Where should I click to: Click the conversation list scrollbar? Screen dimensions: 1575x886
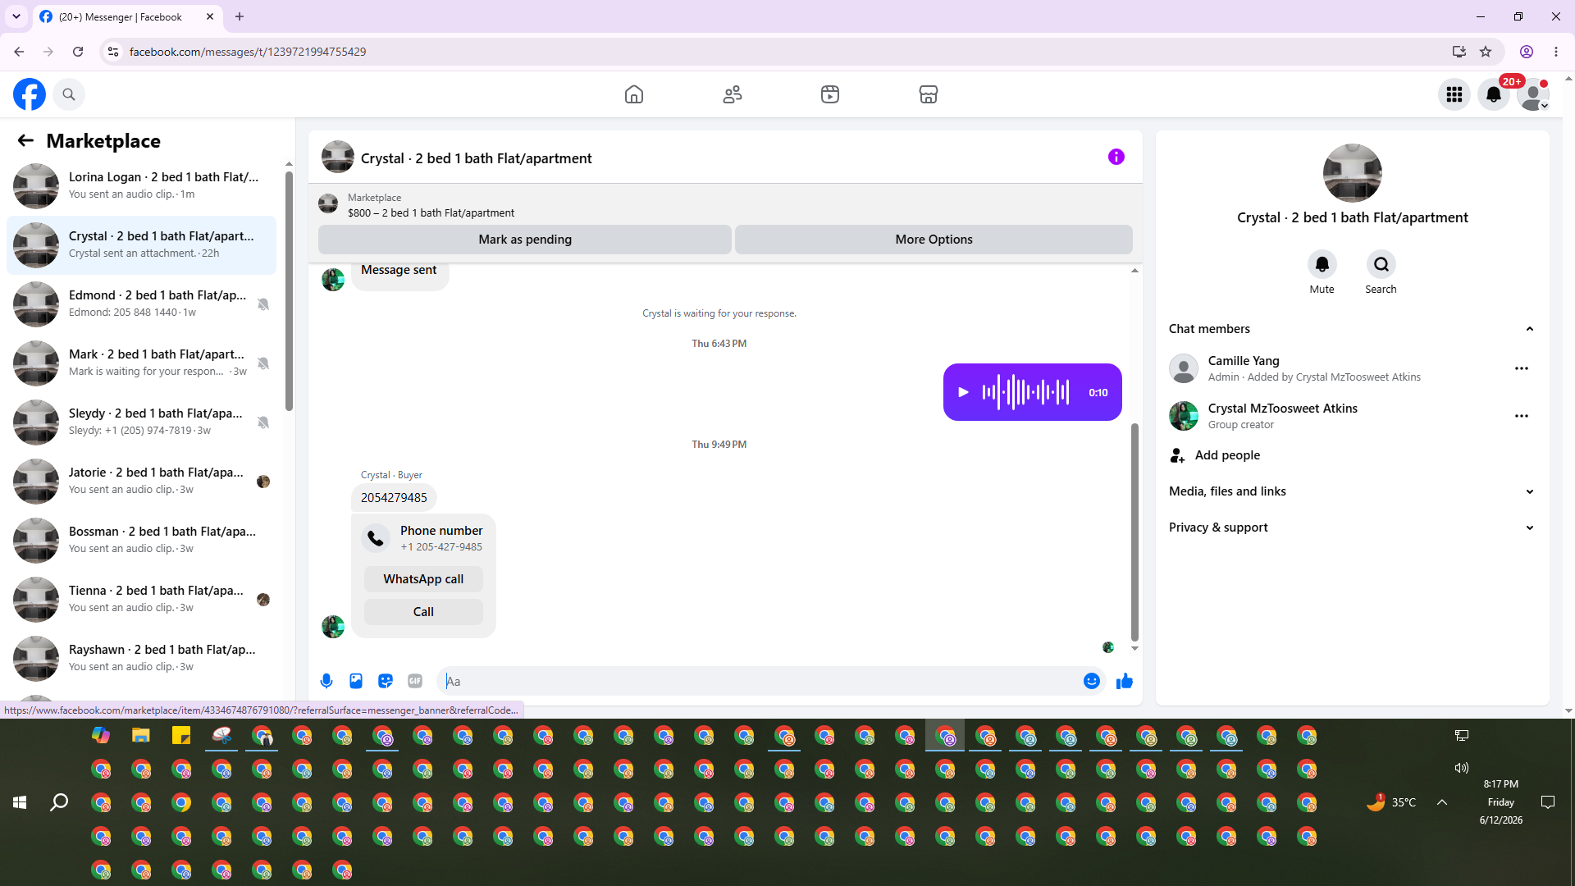pyautogui.click(x=289, y=291)
